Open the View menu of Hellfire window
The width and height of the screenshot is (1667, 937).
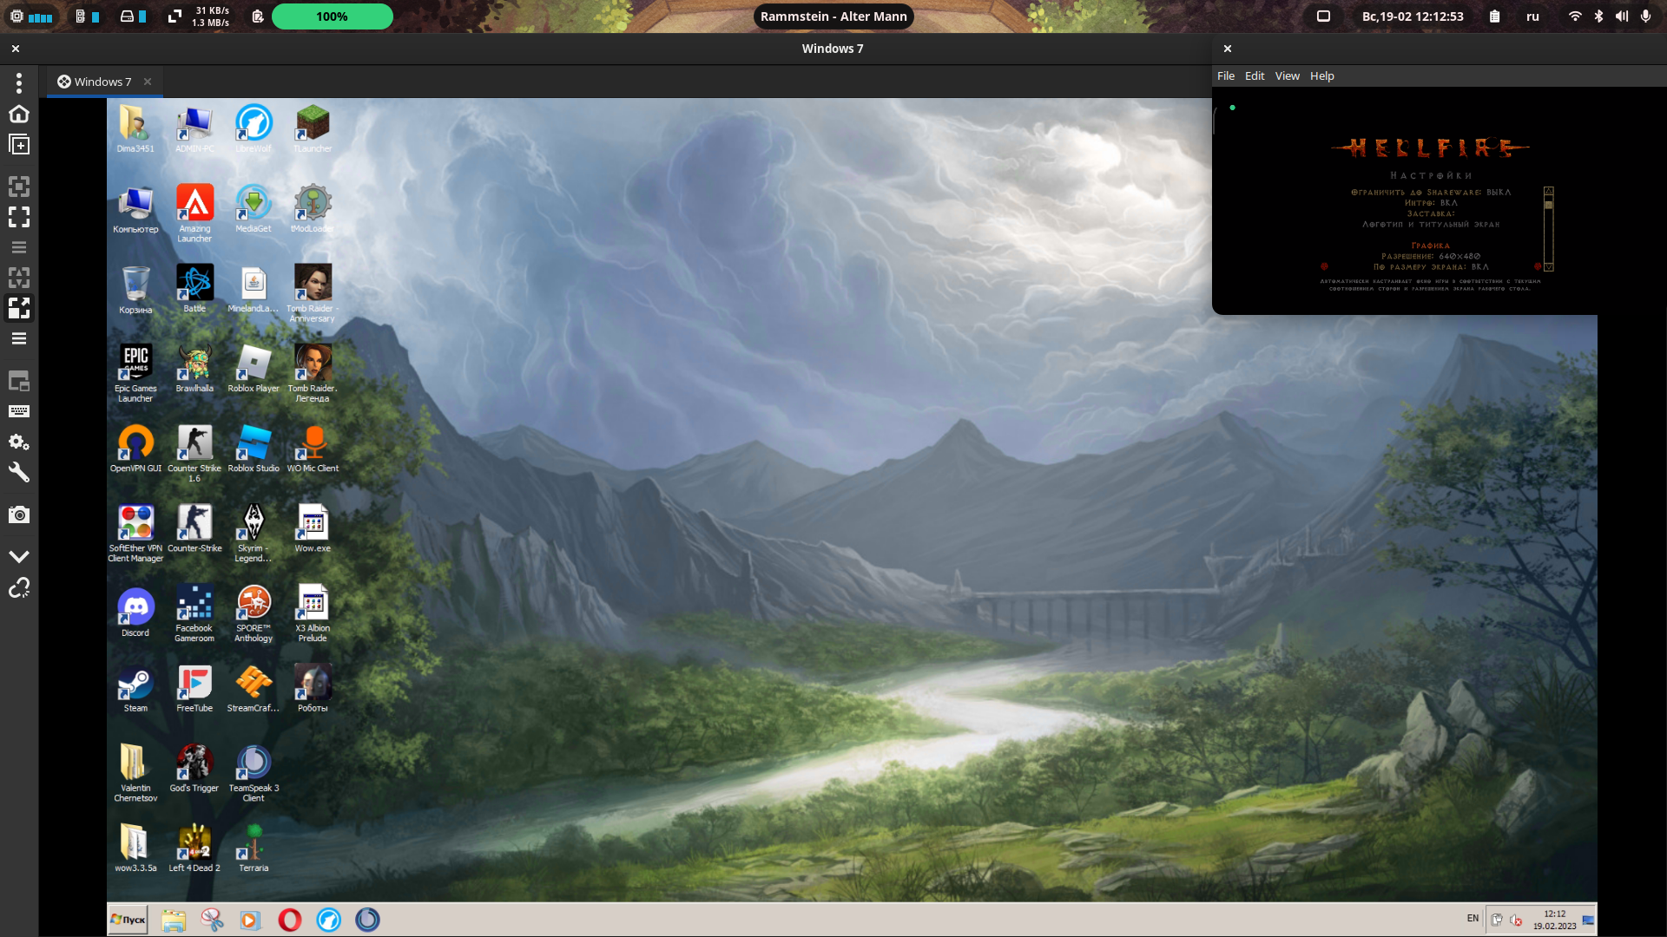[x=1287, y=76]
